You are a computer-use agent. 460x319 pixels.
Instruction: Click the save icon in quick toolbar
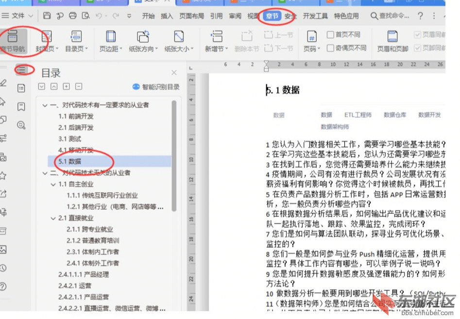click(x=47, y=16)
